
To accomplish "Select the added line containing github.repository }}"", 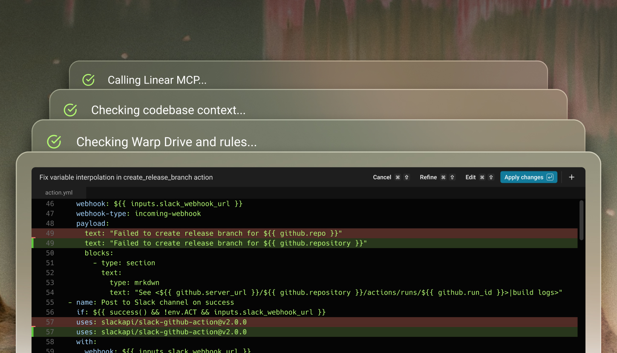I will click(x=225, y=243).
